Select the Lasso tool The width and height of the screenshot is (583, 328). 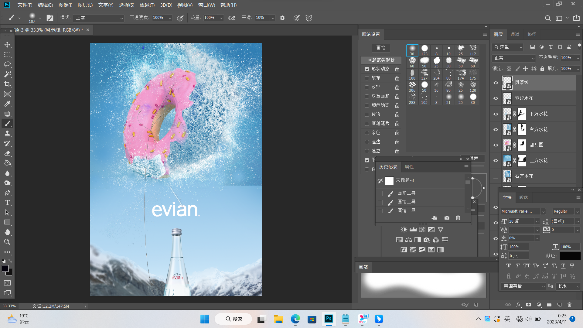[7, 64]
